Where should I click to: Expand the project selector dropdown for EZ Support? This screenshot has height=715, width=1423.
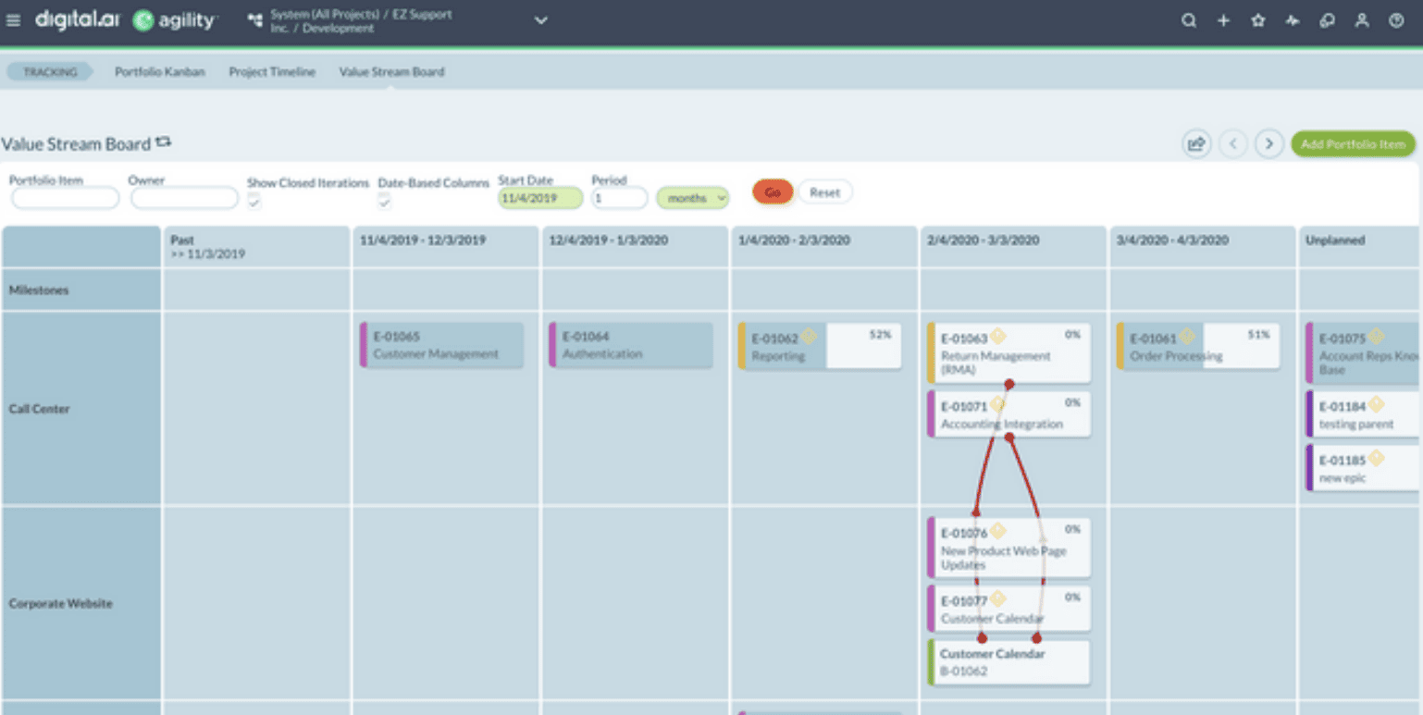click(x=540, y=19)
